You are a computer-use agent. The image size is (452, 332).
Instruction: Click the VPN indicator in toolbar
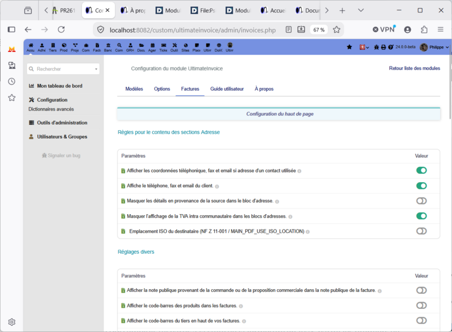click(384, 29)
